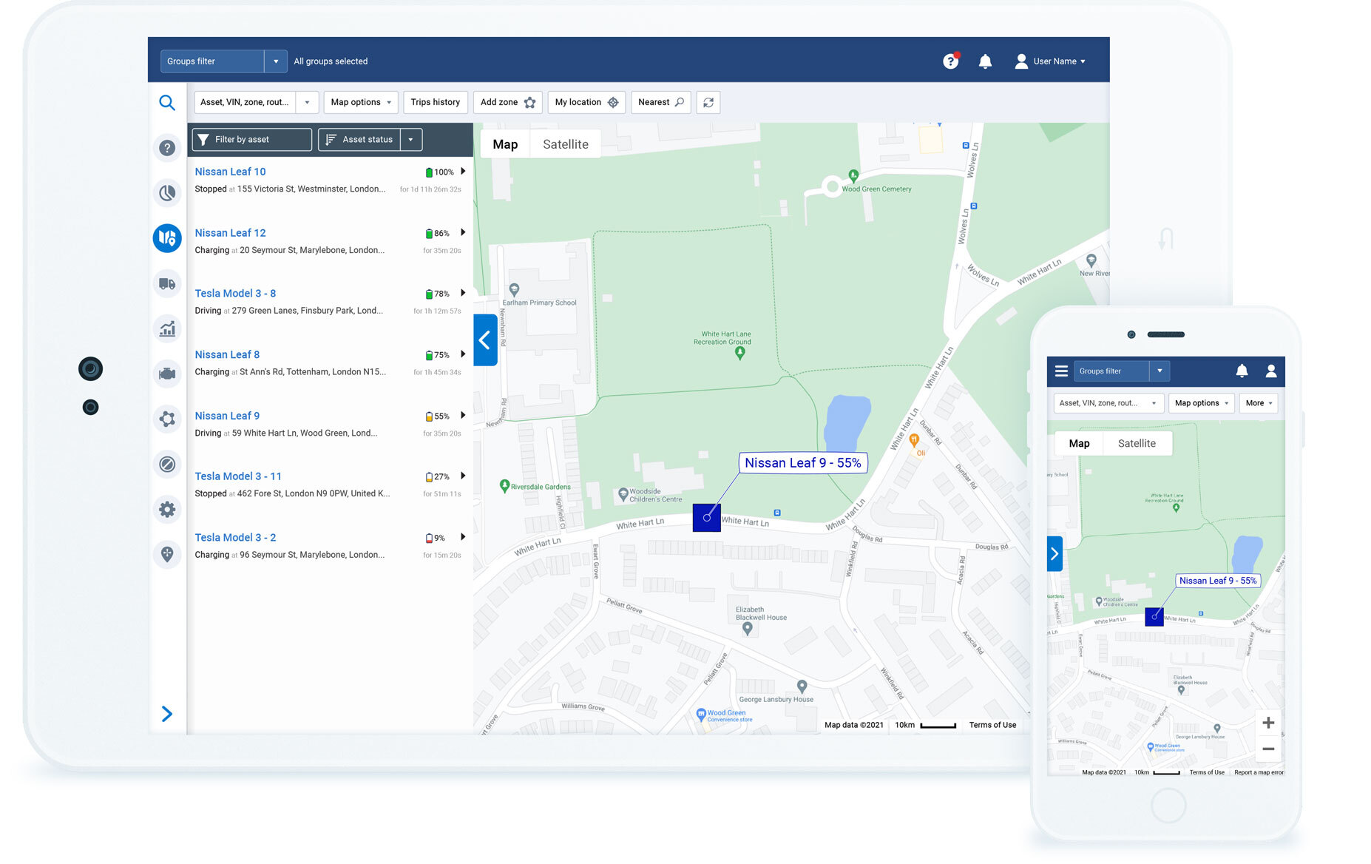Select the map tracking sidebar icon
The width and height of the screenshot is (1371, 864).
click(167, 238)
